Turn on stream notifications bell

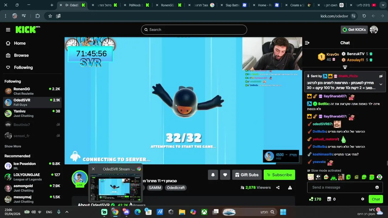[213, 175]
